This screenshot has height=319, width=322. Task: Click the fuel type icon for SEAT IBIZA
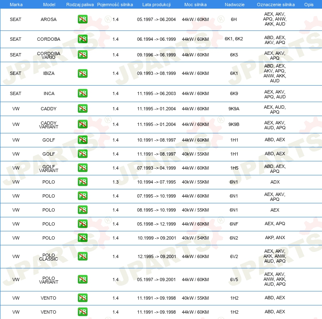pos(82,73)
